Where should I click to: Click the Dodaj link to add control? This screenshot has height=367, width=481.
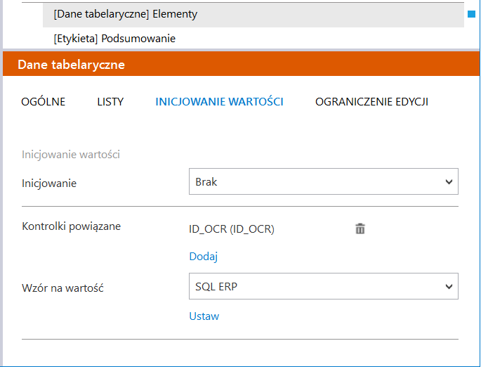coord(204,257)
